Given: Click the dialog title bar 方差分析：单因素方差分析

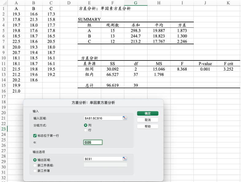Looking at the screenshot, I should tap(93, 103).
